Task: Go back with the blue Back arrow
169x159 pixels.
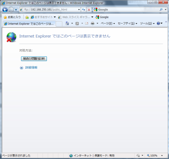Action: (x=5, y=10)
